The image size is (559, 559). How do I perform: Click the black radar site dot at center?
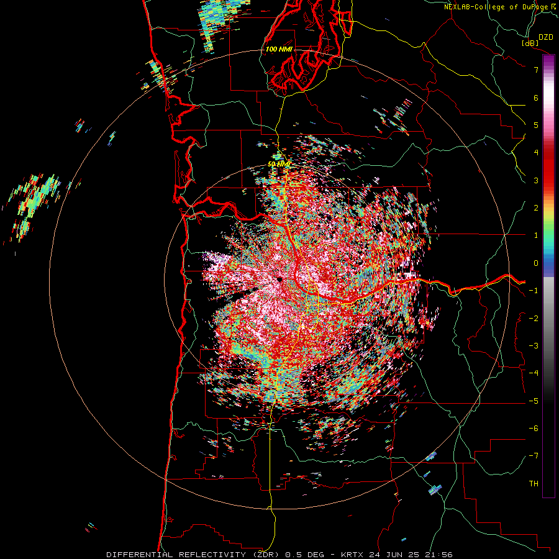pos(279,279)
